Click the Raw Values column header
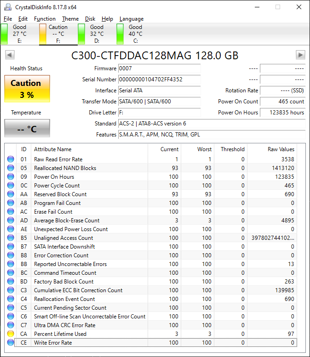Image resolution: width=310 pixels, height=357 pixels. click(272, 149)
